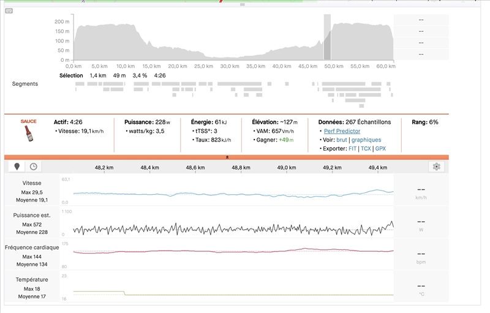The image size is (490, 313).
Task: Click the 49,0 km mark on detail axis
Action: tap(287, 167)
